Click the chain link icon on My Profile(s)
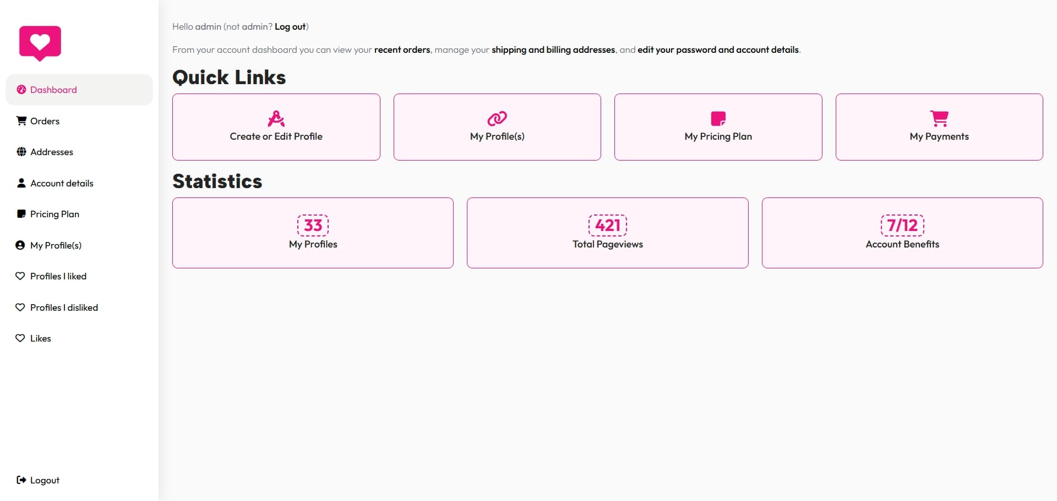 pyautogui.click(x=497, y=118)
